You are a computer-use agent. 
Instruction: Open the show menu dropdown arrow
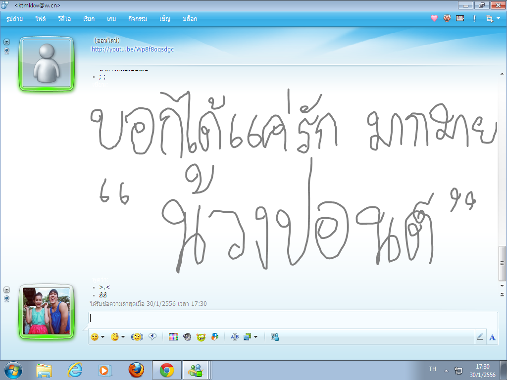tap(498, 18)
